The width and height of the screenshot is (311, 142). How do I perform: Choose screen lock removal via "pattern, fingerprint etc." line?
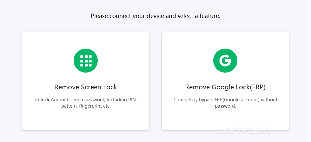coord(86,106)
